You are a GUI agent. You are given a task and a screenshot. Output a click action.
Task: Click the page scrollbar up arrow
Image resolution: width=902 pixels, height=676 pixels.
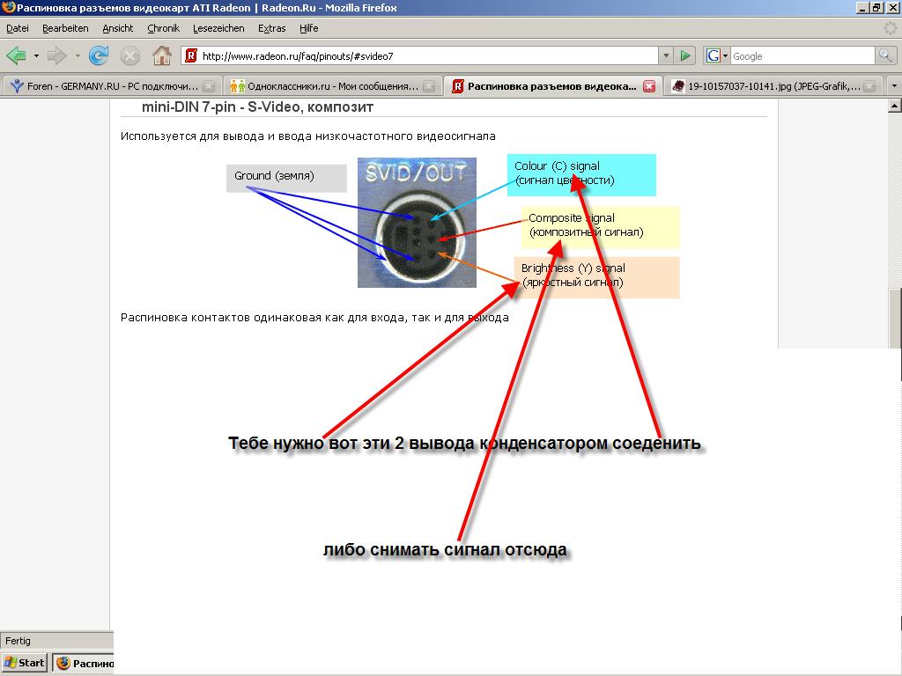[895, 106]
